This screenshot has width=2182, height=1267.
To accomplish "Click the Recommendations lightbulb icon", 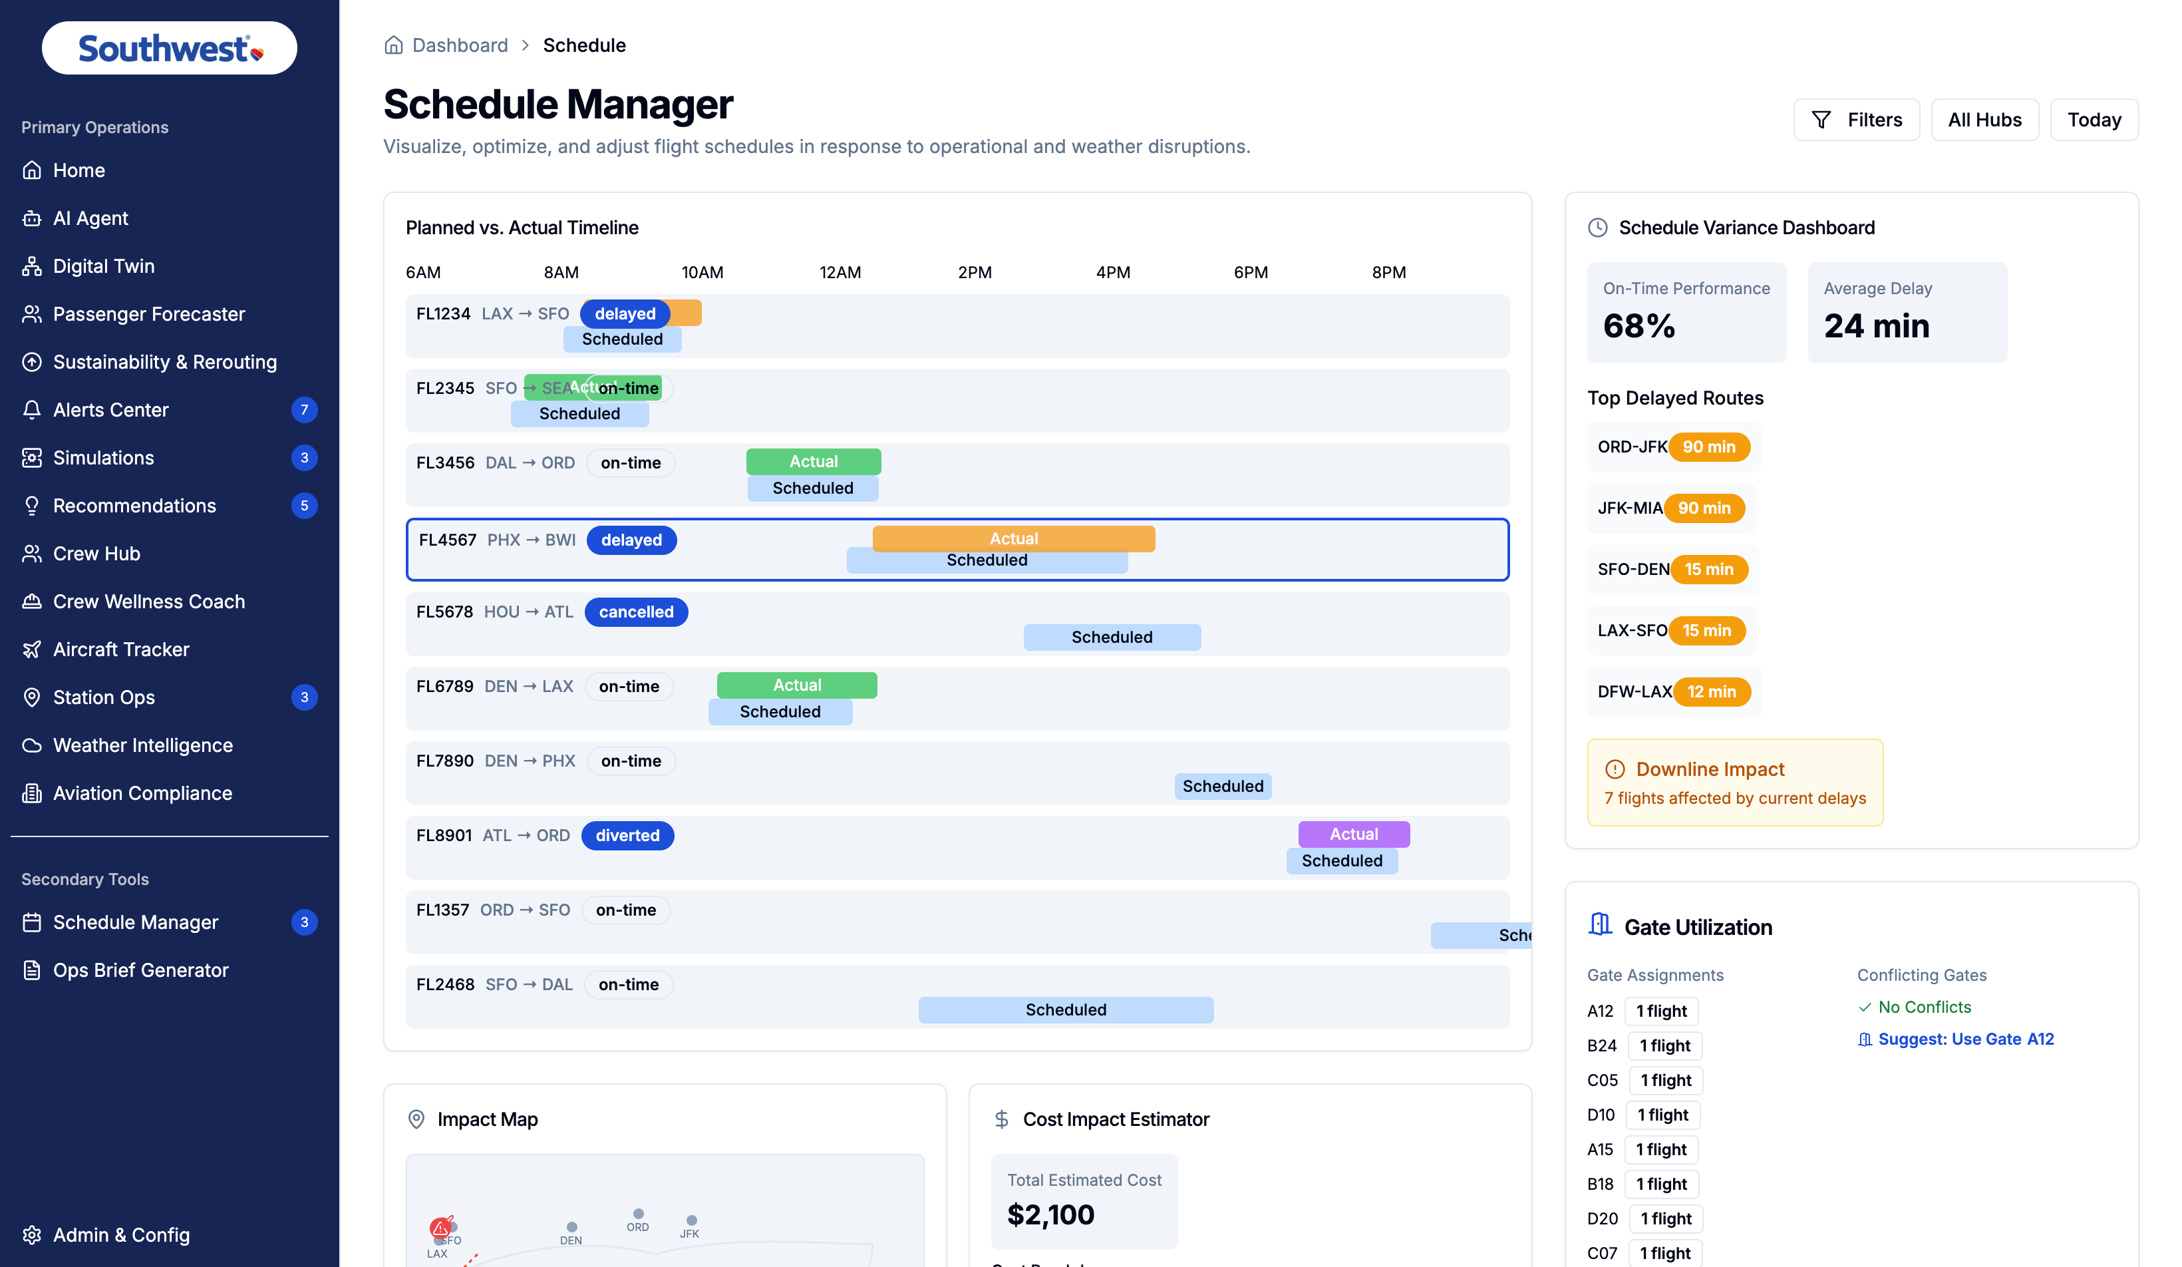I will coord(32,506).
